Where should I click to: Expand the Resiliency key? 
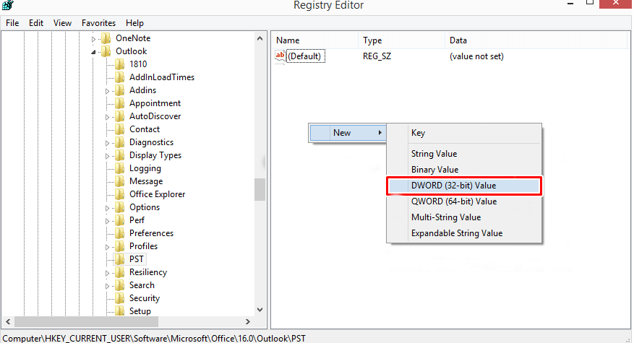click(x=107, y=273)
